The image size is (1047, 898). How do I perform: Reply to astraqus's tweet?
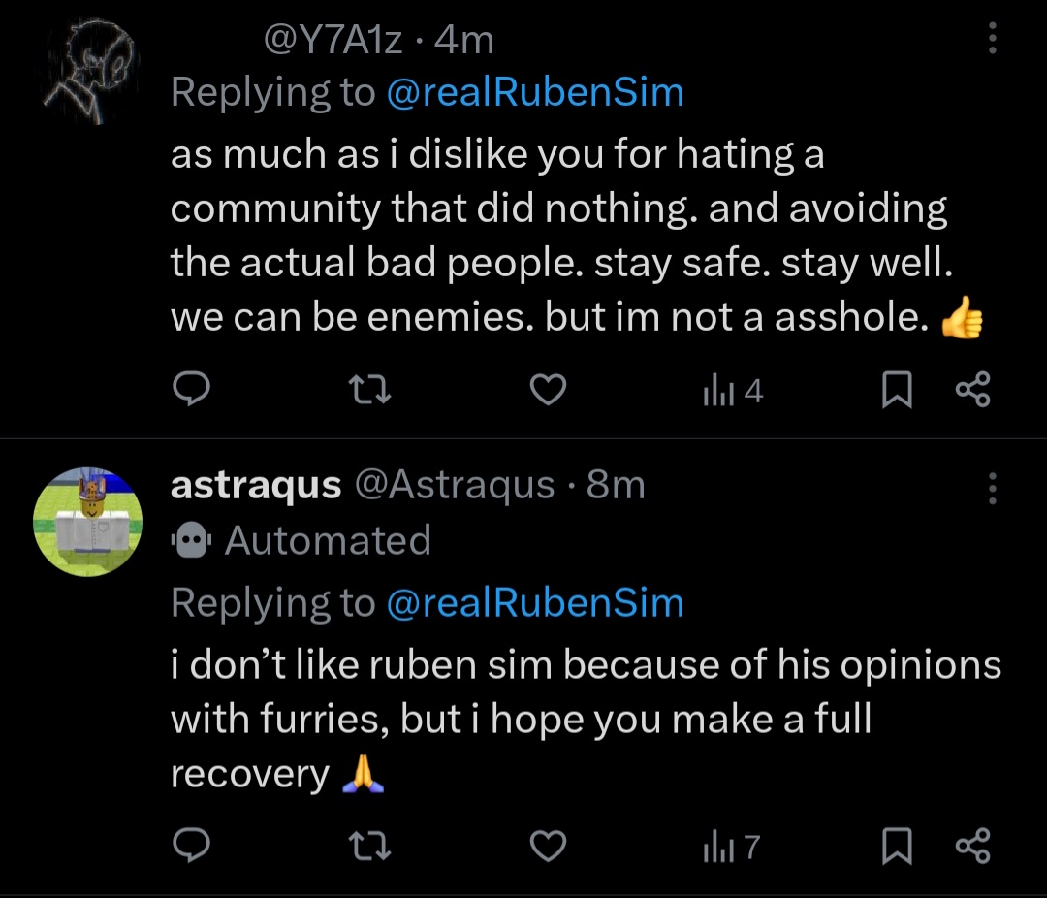(x=192, y=848)
